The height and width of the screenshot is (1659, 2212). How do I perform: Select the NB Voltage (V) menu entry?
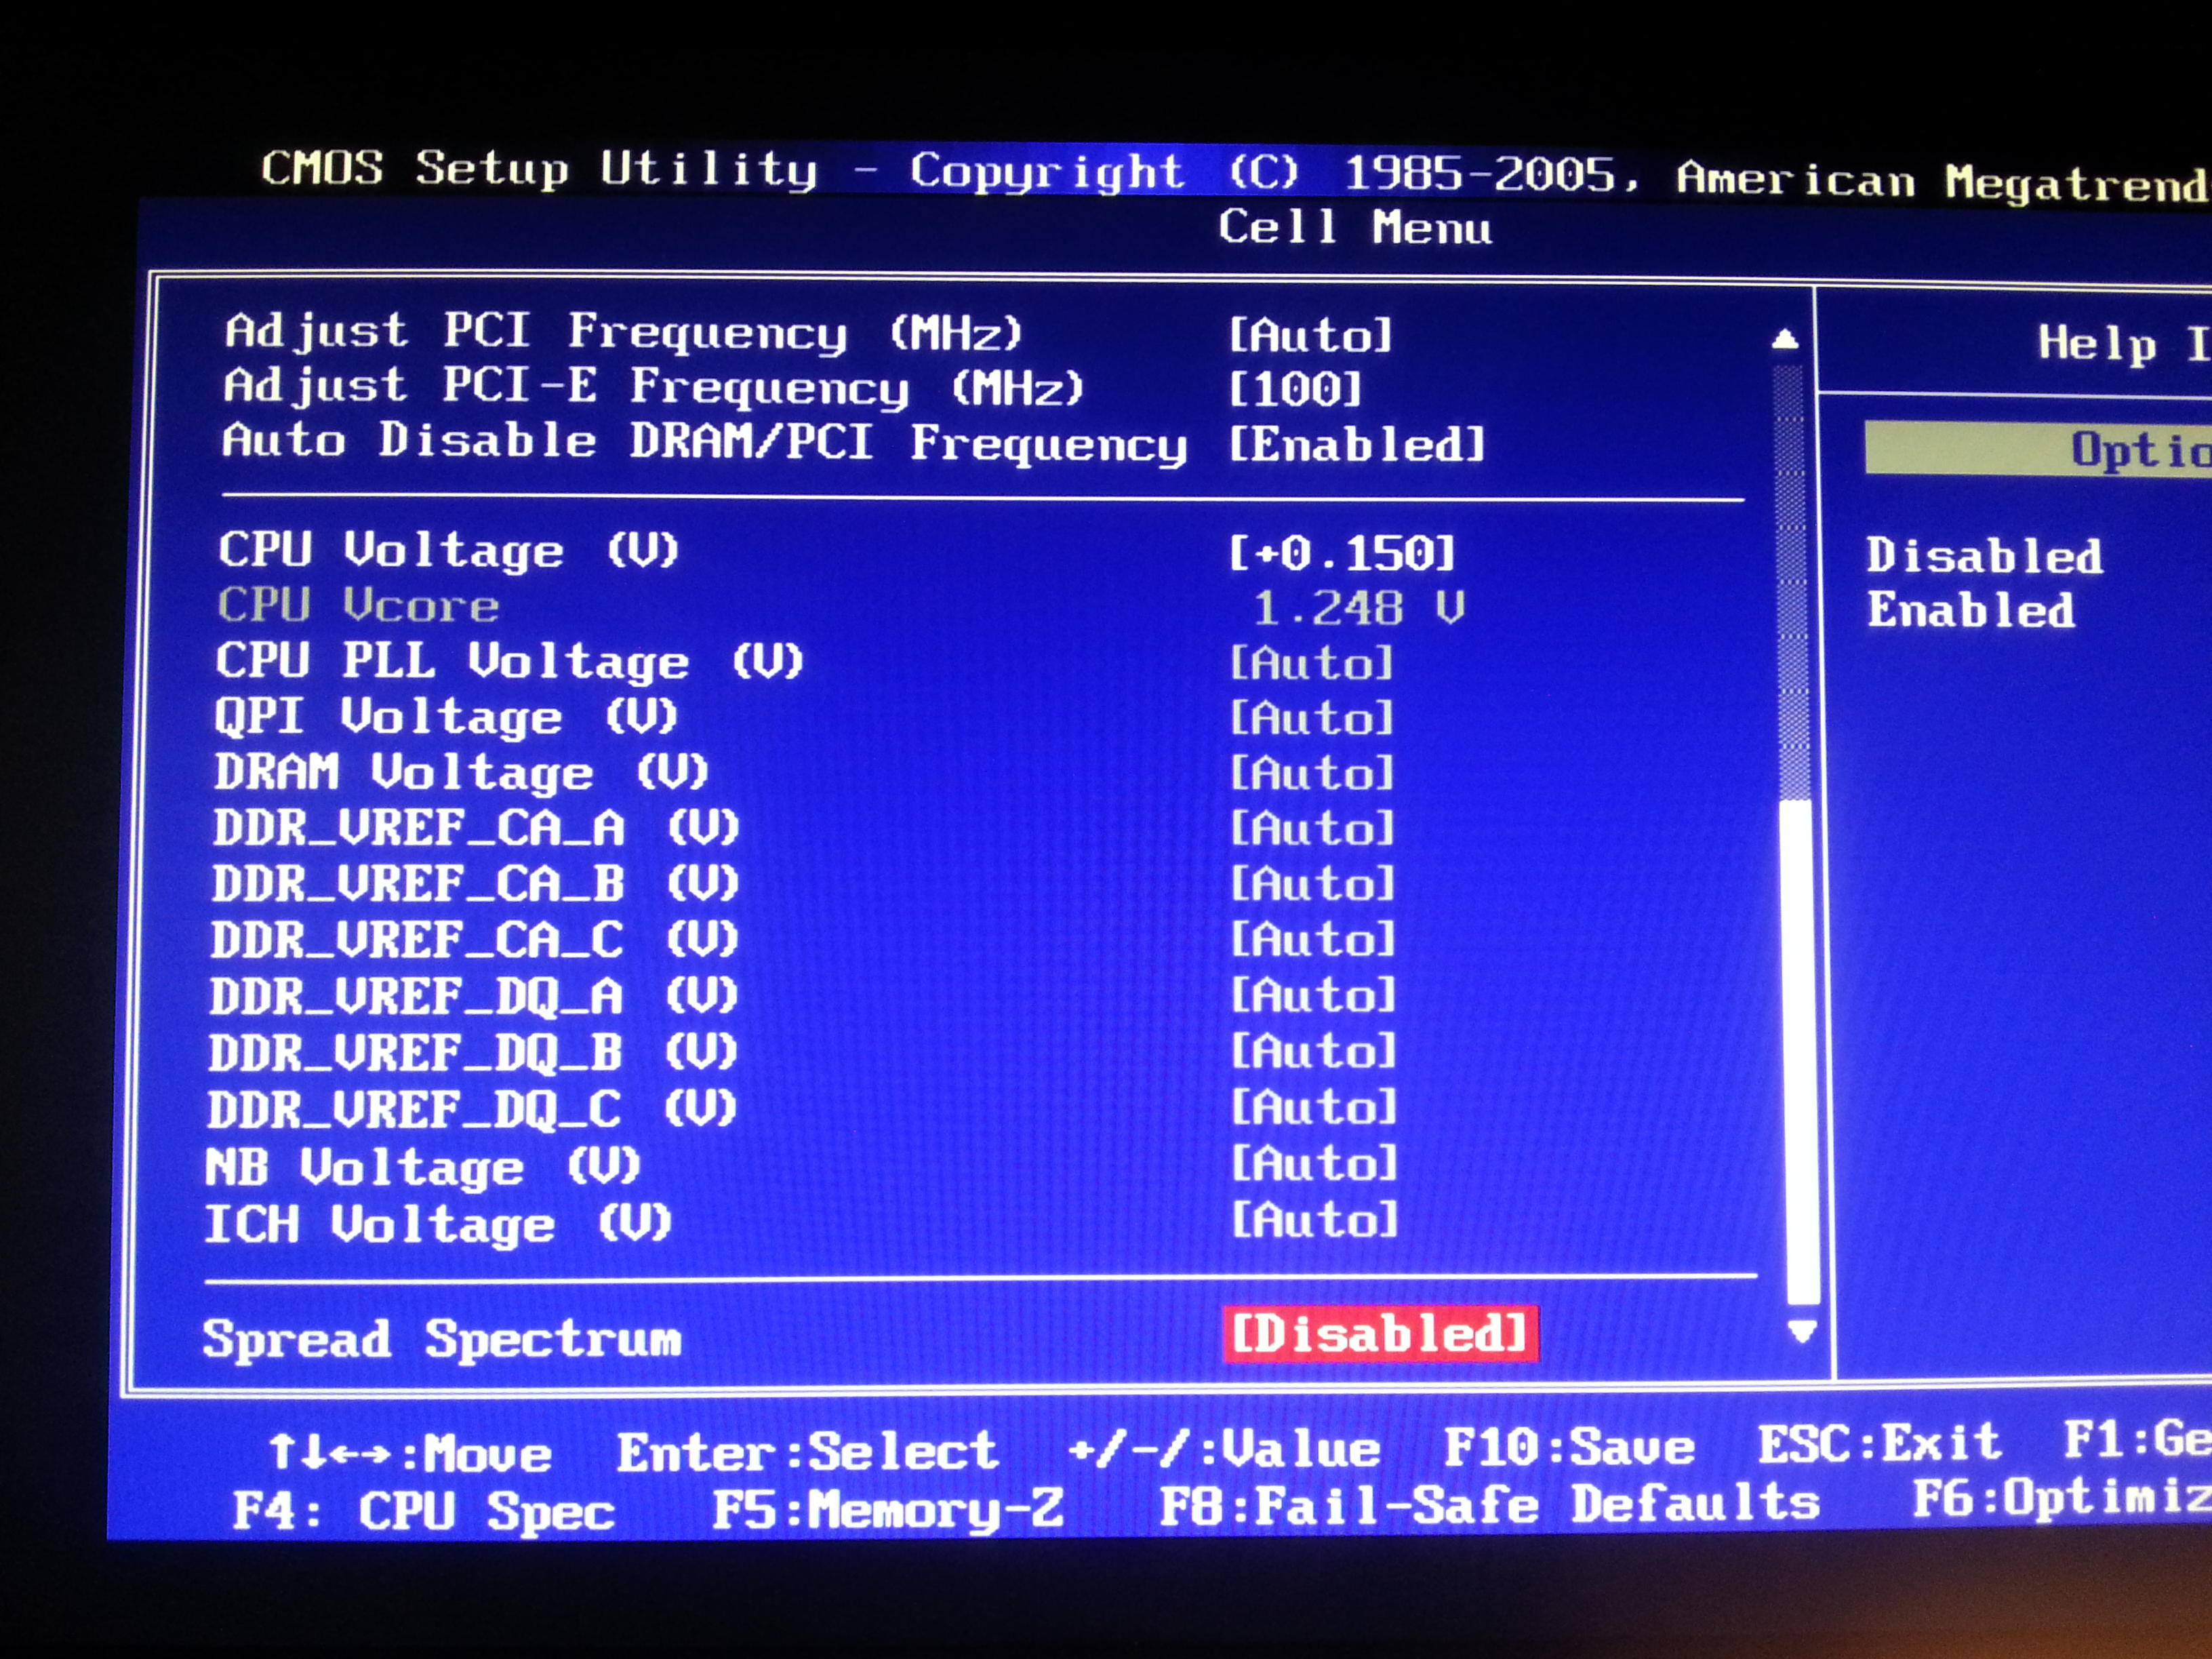pos(422,1167)
